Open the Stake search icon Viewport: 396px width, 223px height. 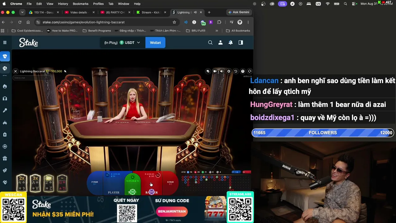[x=210, y=42]
